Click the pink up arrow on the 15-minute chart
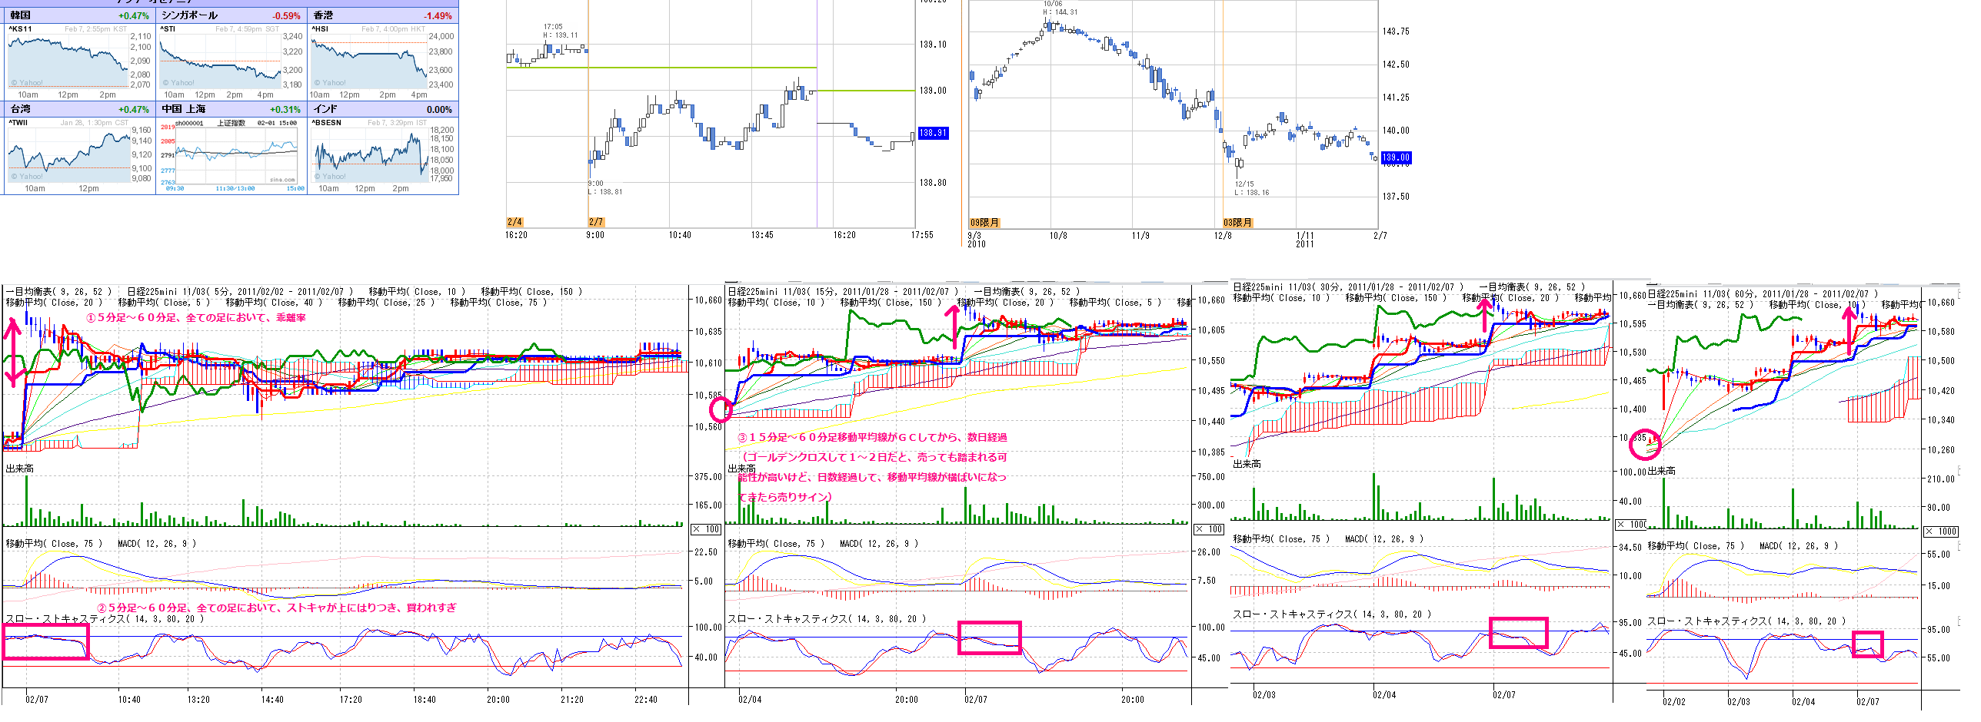Viewport: 1981px width, 722px height. (954, 326)
